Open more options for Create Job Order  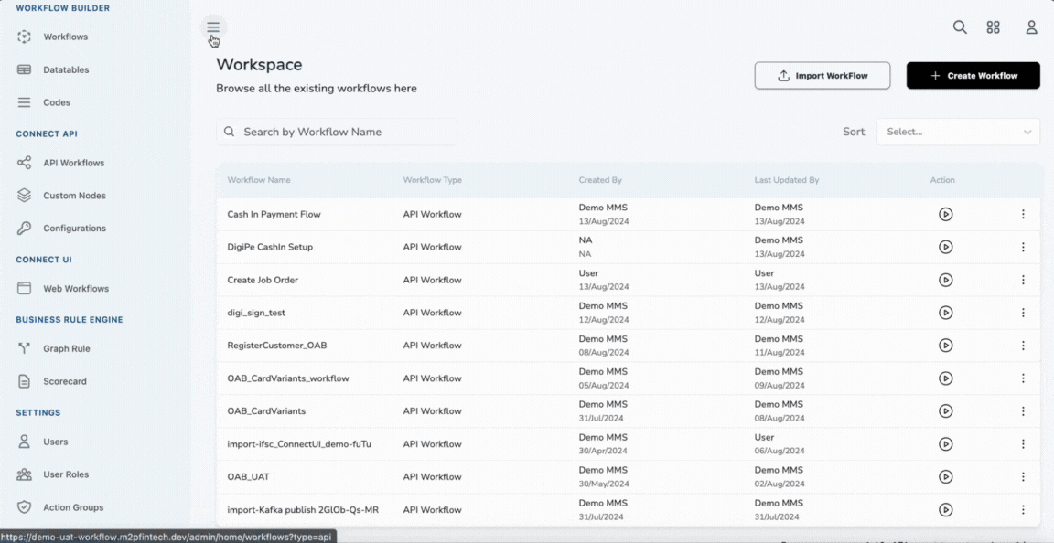tap(1023, 280)
